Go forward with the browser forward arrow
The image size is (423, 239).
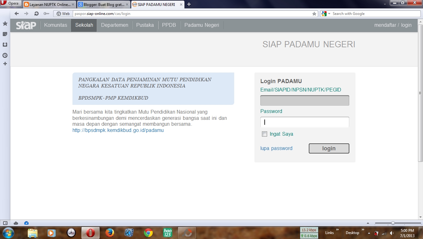pyautogui.click(x=26, y=14)
